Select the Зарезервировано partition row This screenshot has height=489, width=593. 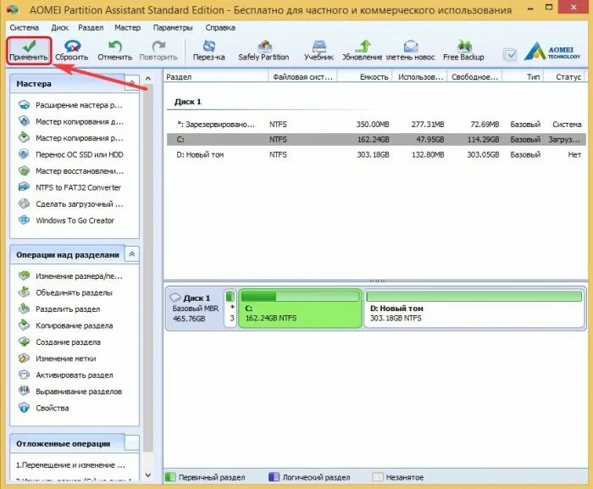[376, 124]
